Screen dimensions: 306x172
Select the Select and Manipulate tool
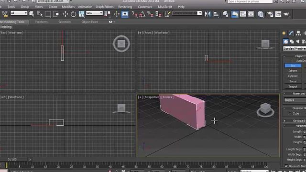click(x=117, y=14)
